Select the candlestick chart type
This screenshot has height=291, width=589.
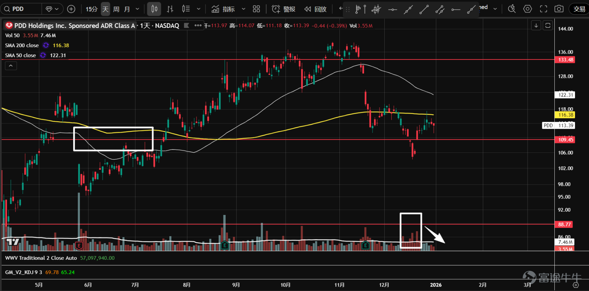(154, 9)
